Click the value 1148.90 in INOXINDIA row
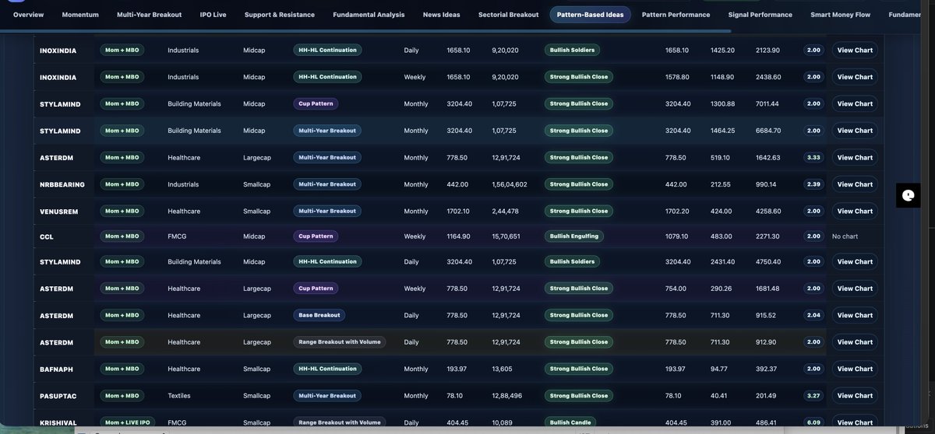This screenshot has height=434, width=935. pos(722,77)
